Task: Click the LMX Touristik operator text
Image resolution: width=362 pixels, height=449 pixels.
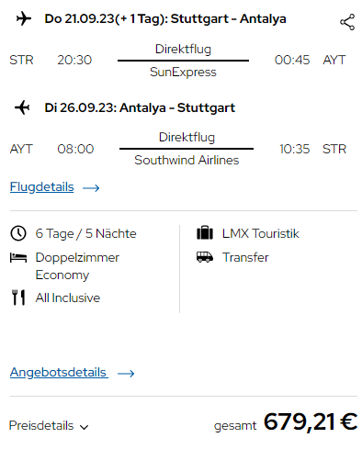Action: click(260, 233)
